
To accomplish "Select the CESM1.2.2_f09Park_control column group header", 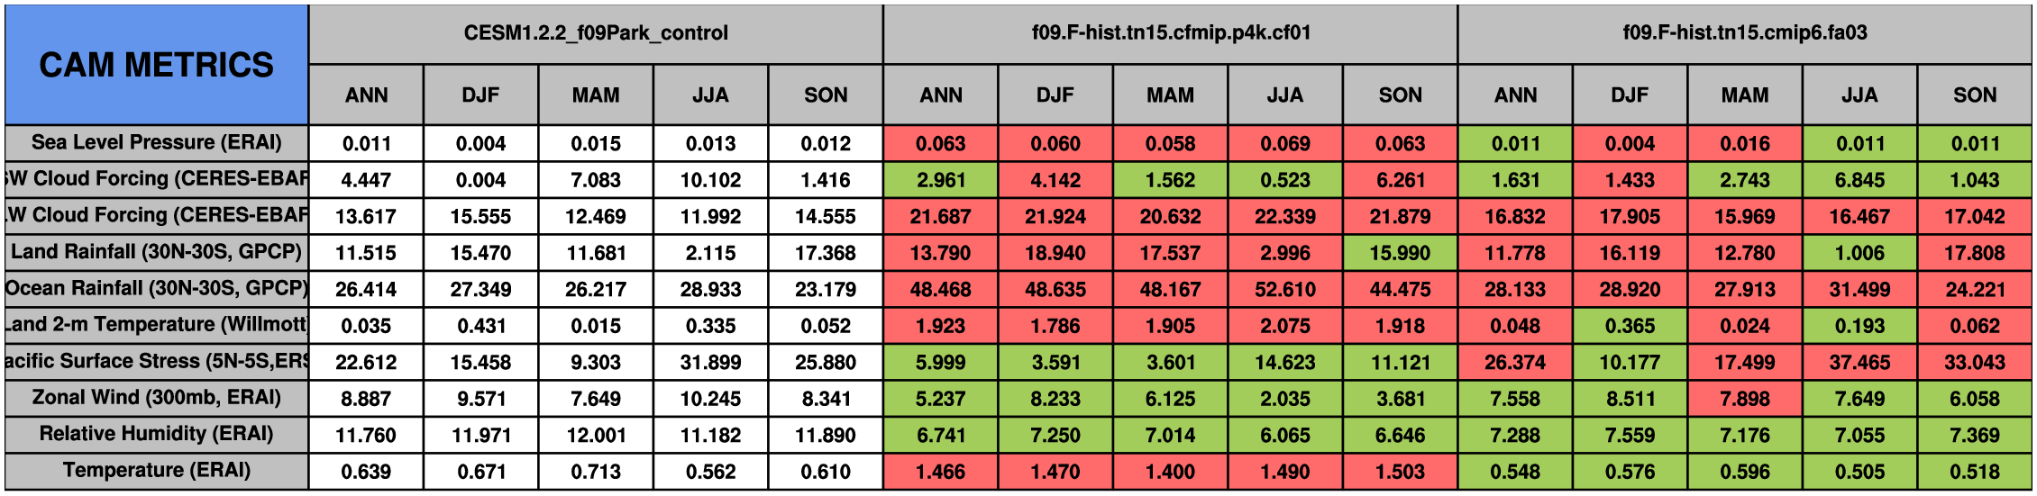I will [596, 33].
